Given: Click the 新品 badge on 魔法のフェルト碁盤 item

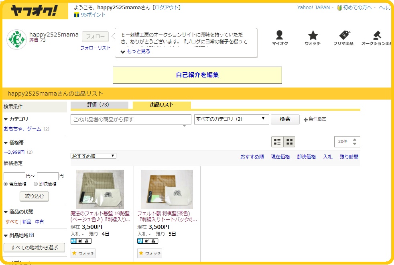Looking at the screenshot, I should pyautogui.click(x=81, y=241).
